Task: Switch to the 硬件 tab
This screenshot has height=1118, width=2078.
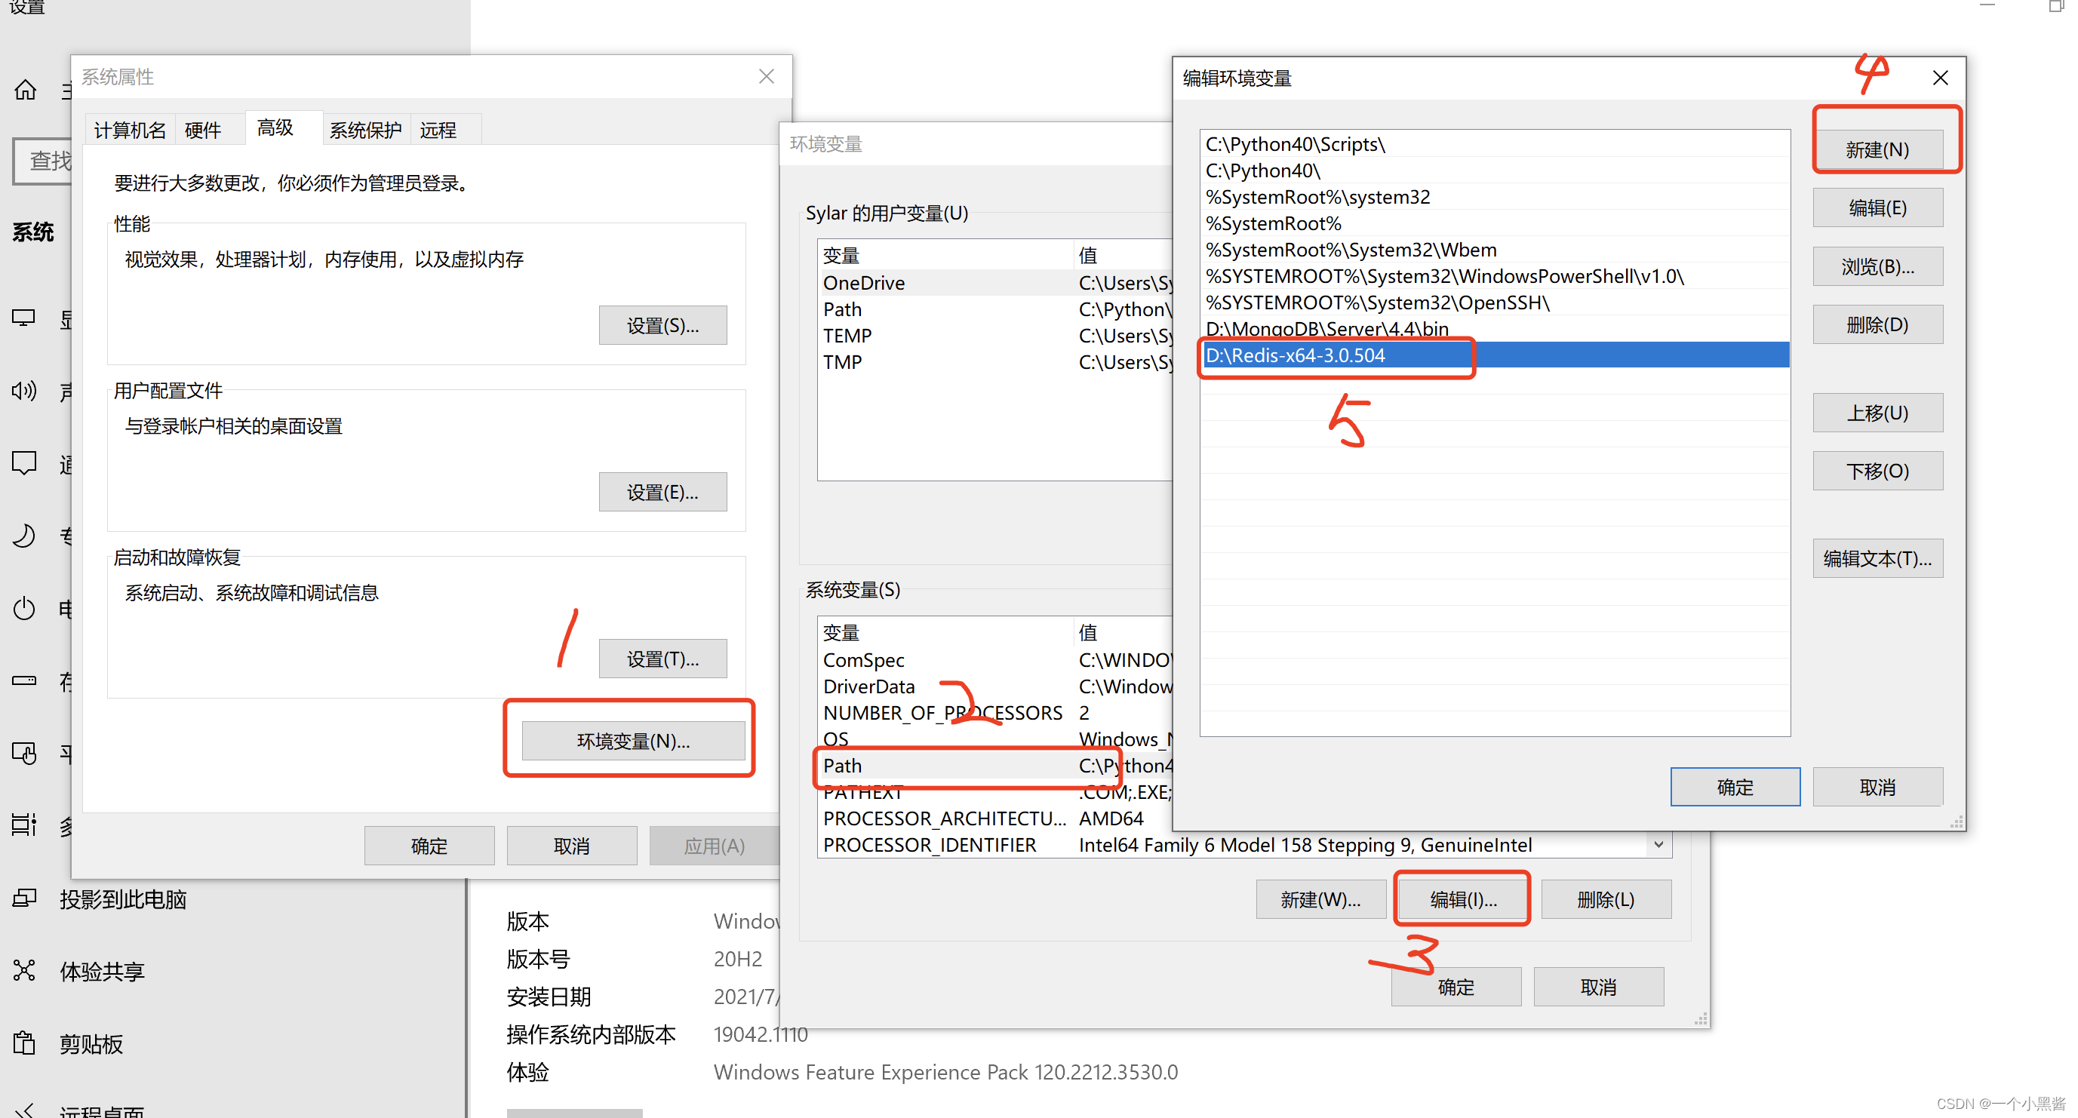Action: pyautogui.click(x=202, y=130)
